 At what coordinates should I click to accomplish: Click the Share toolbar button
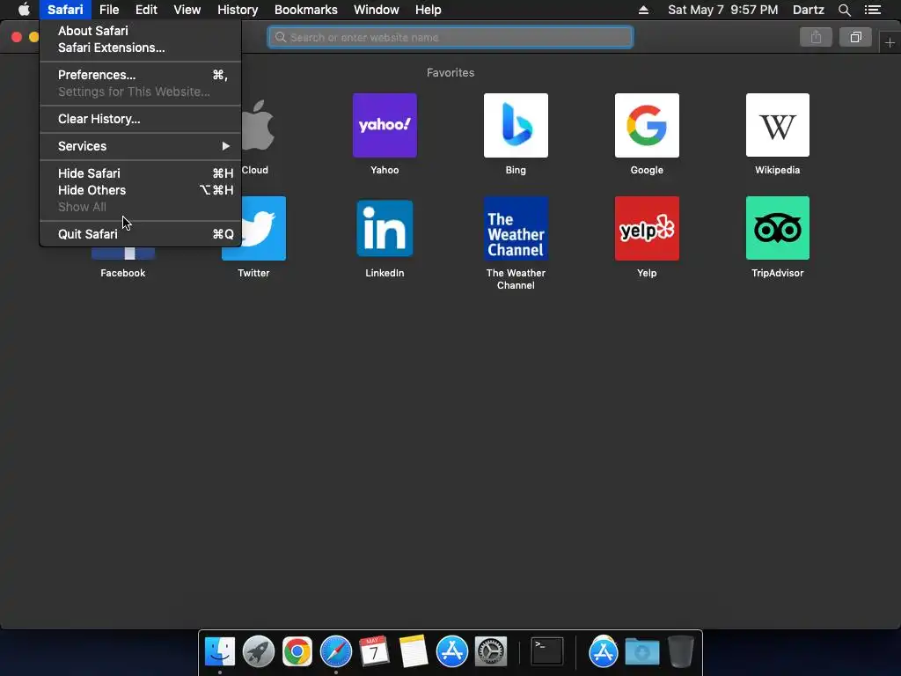[x=816, y=37]
